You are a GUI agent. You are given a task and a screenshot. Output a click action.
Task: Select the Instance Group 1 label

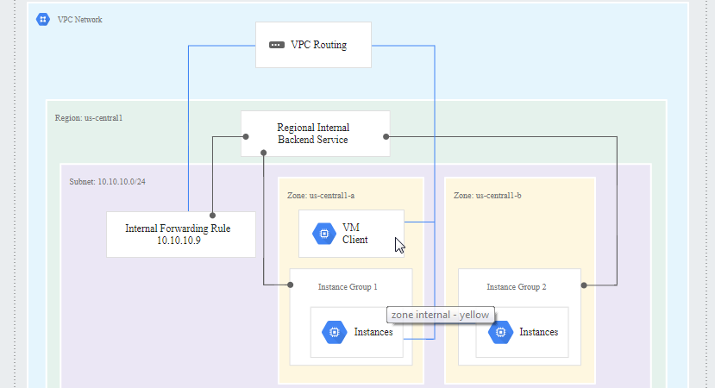(x=348, y=287)
